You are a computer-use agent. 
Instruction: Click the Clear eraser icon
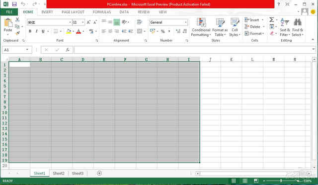pos(272,33)
